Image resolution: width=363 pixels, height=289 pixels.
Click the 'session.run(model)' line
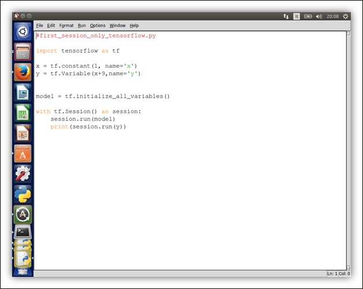(x=83, y=119)
